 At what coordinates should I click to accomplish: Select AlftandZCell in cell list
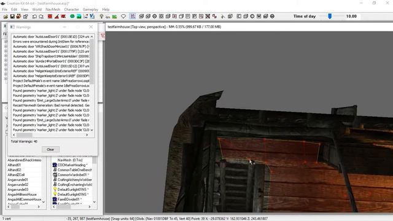tap(16, 175)
